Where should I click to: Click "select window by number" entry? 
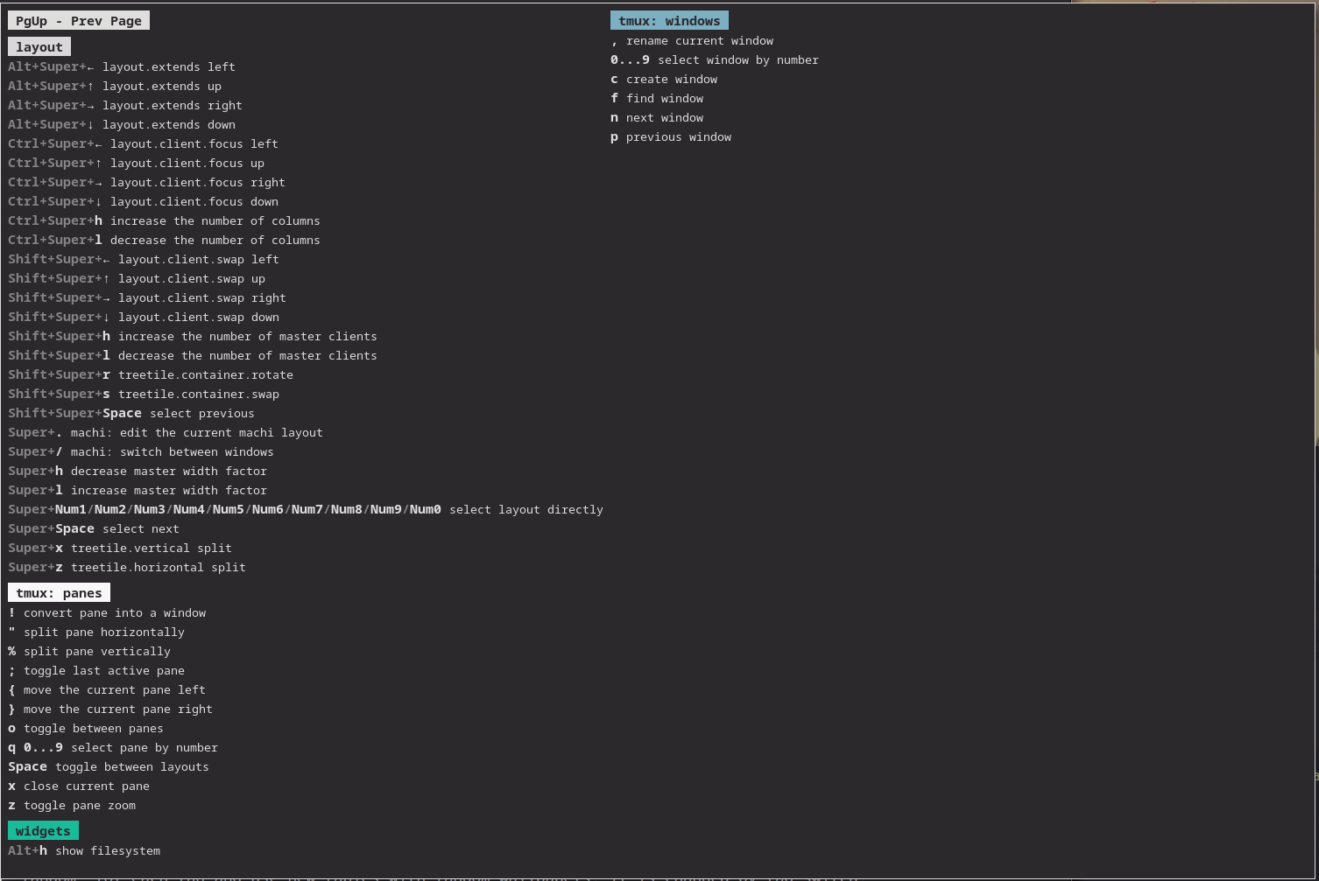click(x=714, y=59)
